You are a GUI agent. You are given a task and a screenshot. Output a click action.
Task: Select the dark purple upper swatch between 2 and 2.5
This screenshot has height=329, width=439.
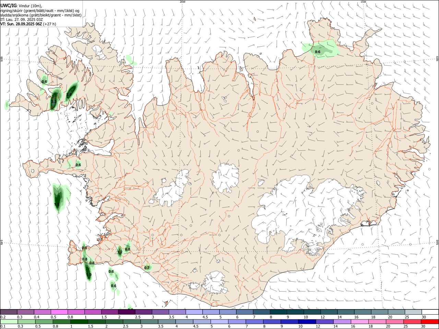(x=127, y=312)
